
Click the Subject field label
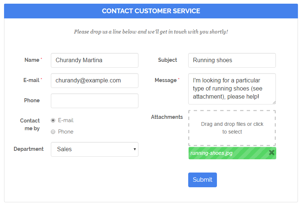coord(168,60)
